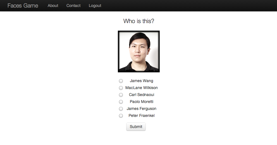Submit the answer with the Submit button
The image size is (277, 145).
(x=136, y=127)
